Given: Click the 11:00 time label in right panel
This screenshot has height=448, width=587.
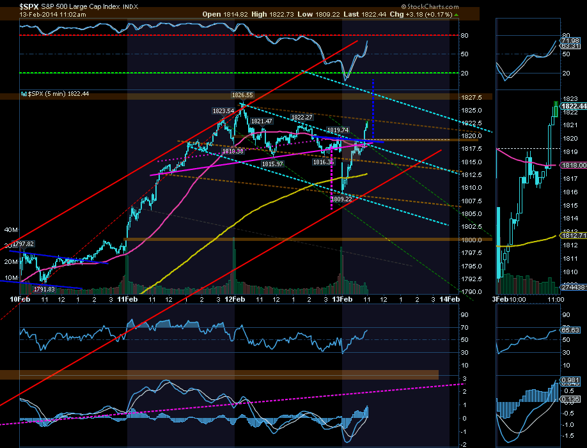Looking at the screenshot, I should coord(556,300).
